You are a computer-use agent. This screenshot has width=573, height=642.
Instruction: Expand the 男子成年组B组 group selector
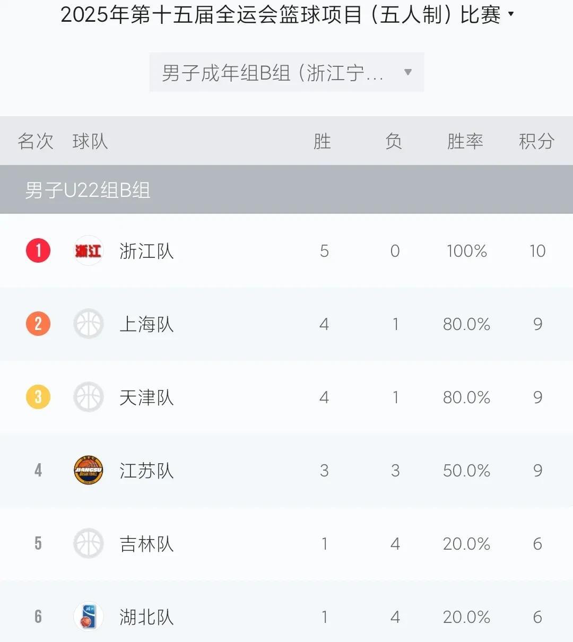286,72
